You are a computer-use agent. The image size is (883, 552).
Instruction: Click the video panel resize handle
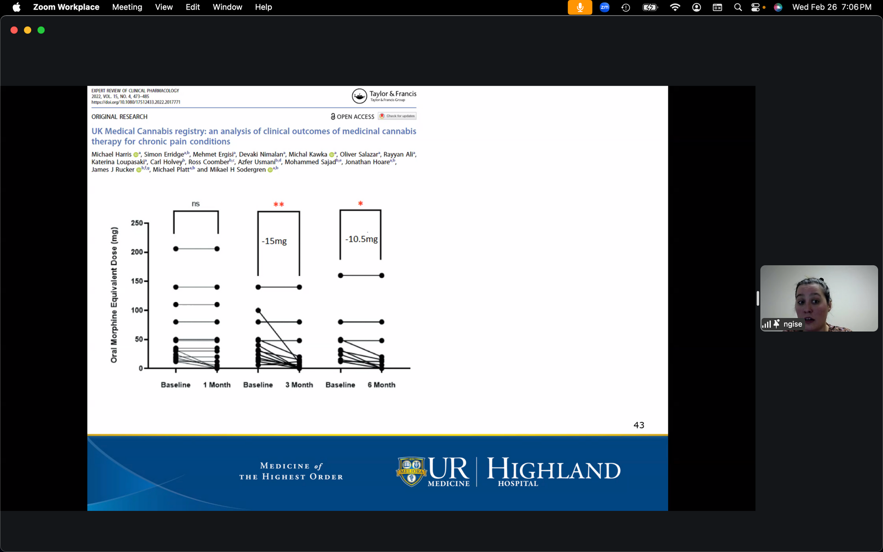757,298
